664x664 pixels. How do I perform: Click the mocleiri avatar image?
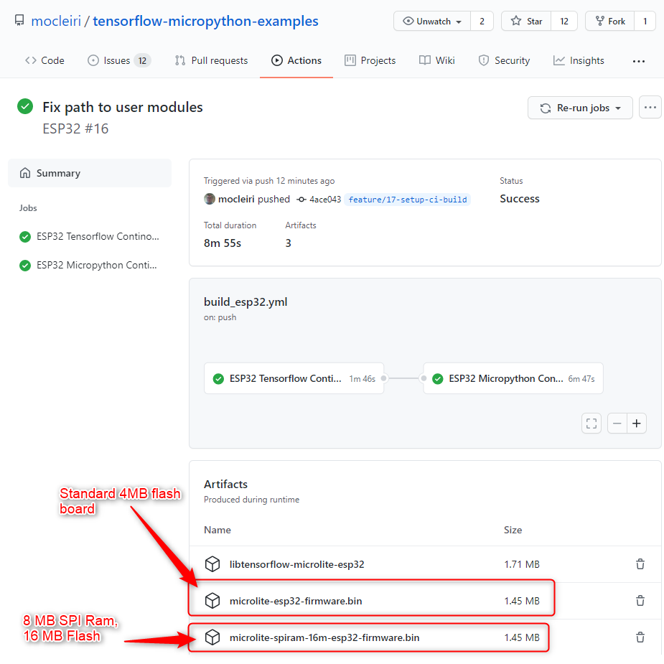209,199
